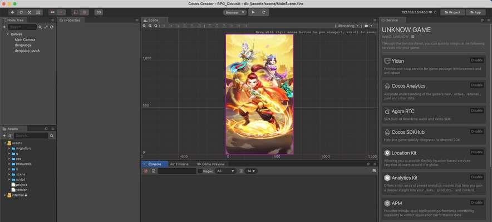Click the Node Tree search type magnifier icon
492x222 pixels.
pos(40,27)
